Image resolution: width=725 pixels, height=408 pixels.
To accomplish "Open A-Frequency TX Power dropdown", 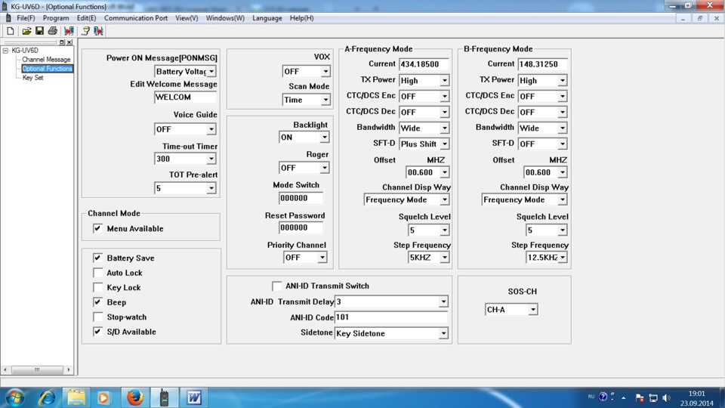I will tap(444, 81).
